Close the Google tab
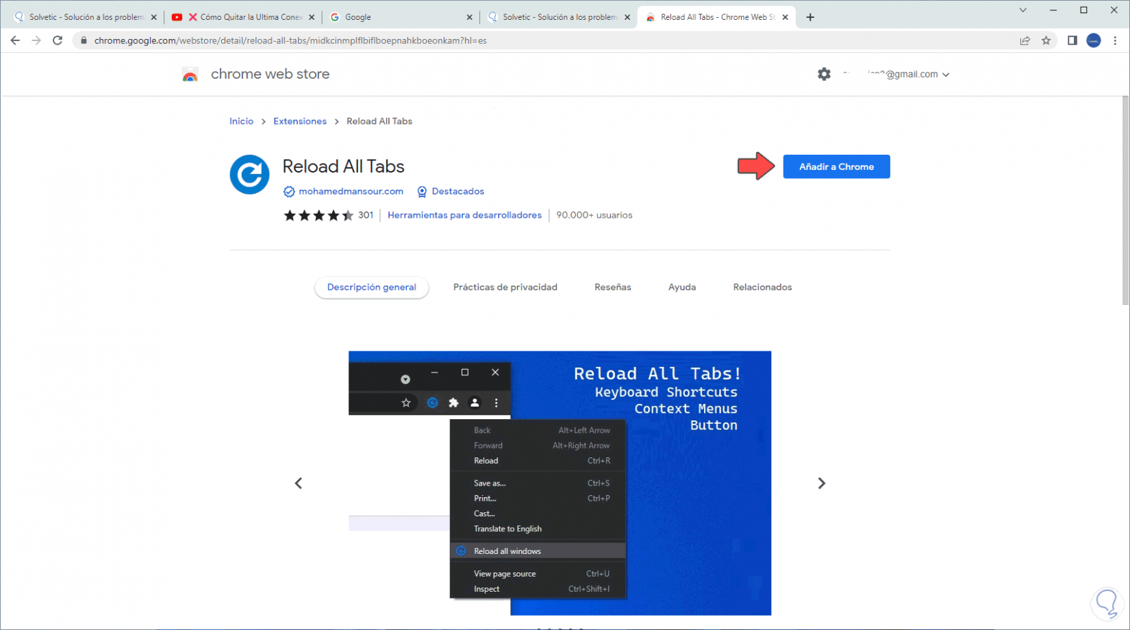The height and width of the screenshot is (630, 1130). [x=469, y=17]
